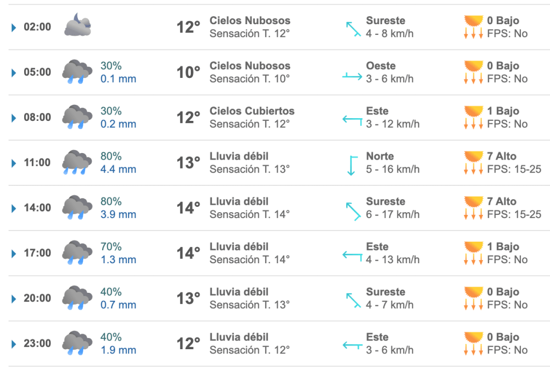Click the rain cloud icon at 11:00
550x368 pixels.
pyautogui.click(x=77, y=162)
